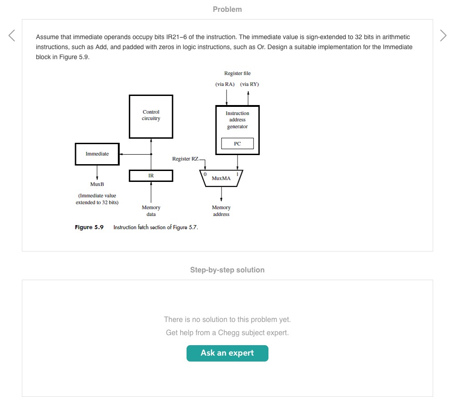Click the Register file label
Image resolution: width=455 pixels, height=397 pixels.
(x=238, y=73)
